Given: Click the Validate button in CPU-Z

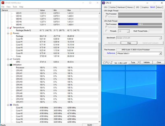Looking at the screenshot, I should point(147,62).
